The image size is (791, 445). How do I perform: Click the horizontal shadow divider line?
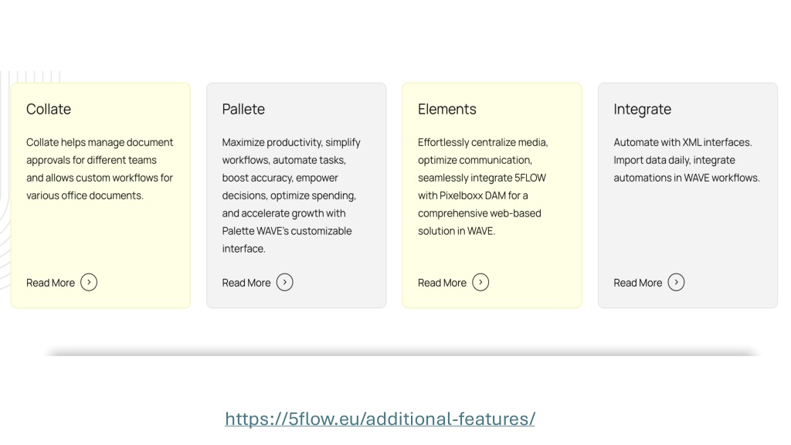402,352
